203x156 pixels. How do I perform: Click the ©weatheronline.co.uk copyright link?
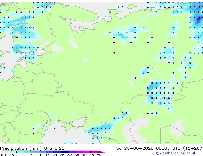tap(176, 153)
